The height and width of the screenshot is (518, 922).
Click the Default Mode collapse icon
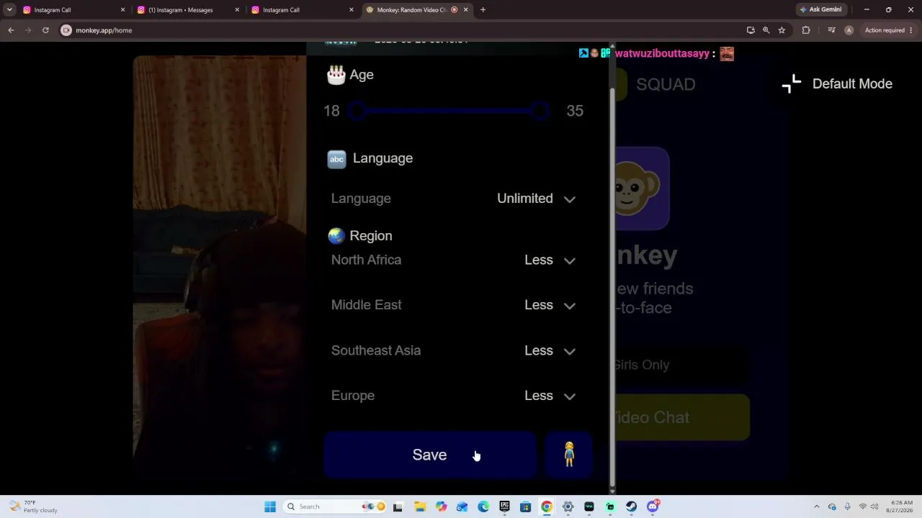click(x=792, y=84)
